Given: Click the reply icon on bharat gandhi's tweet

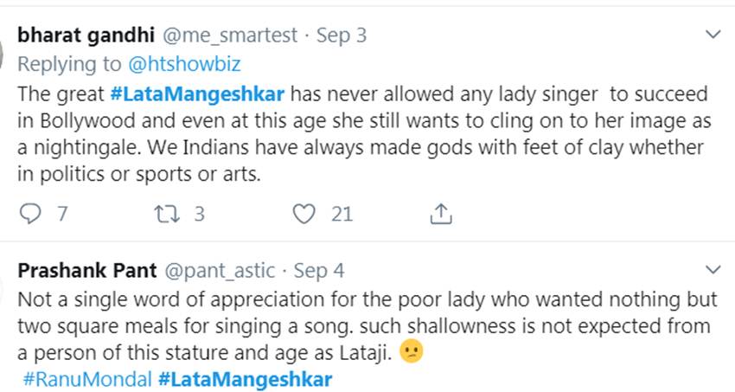Looking at the screenshot, I should (30, 213).
